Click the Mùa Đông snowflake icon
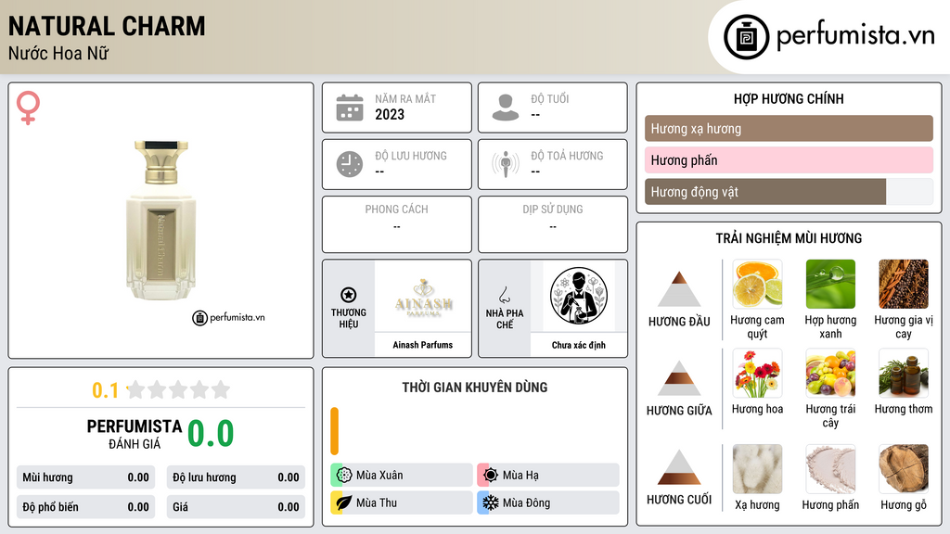 [x=491, y=502]
